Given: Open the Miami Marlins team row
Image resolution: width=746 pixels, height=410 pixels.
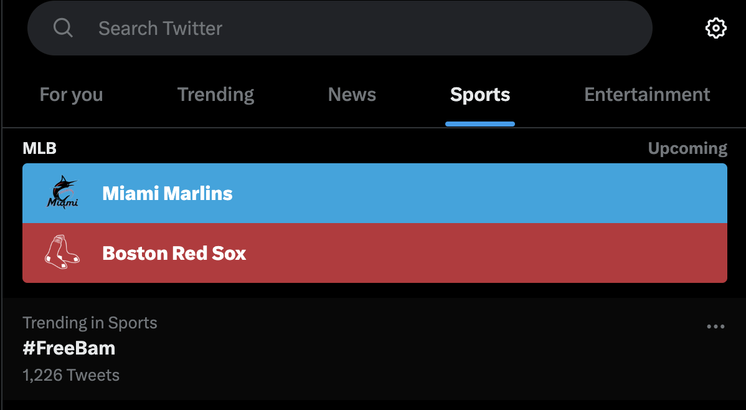Looking at the screenshot, I should tap(436, 193).
